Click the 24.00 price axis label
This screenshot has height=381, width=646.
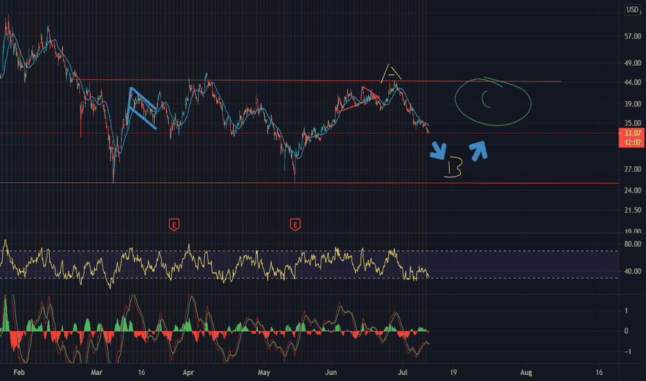[x=632, y=190]
